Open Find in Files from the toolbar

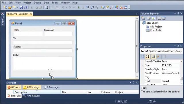[47, 8]
